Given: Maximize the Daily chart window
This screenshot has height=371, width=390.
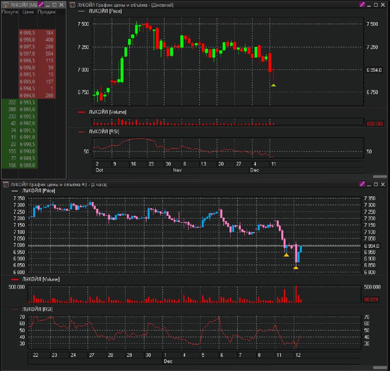Looking at the screenshot, I should point(376,5).
